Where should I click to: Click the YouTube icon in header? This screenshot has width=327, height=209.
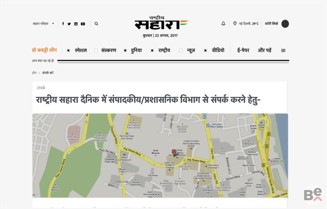(x=83, y=24)
